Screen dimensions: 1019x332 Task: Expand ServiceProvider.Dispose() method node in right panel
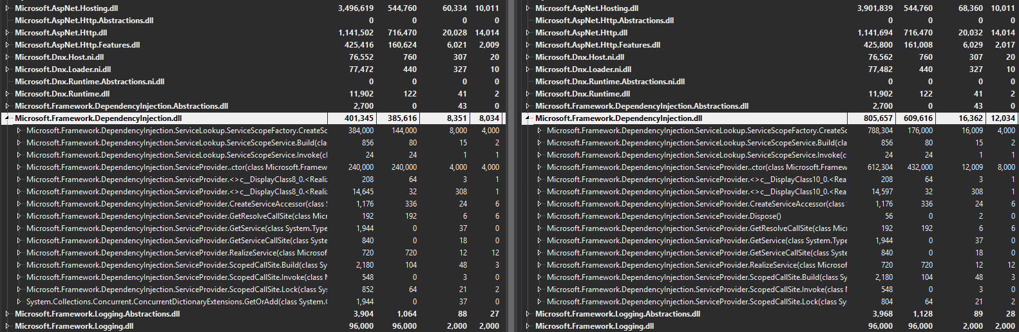coord(540,216)
